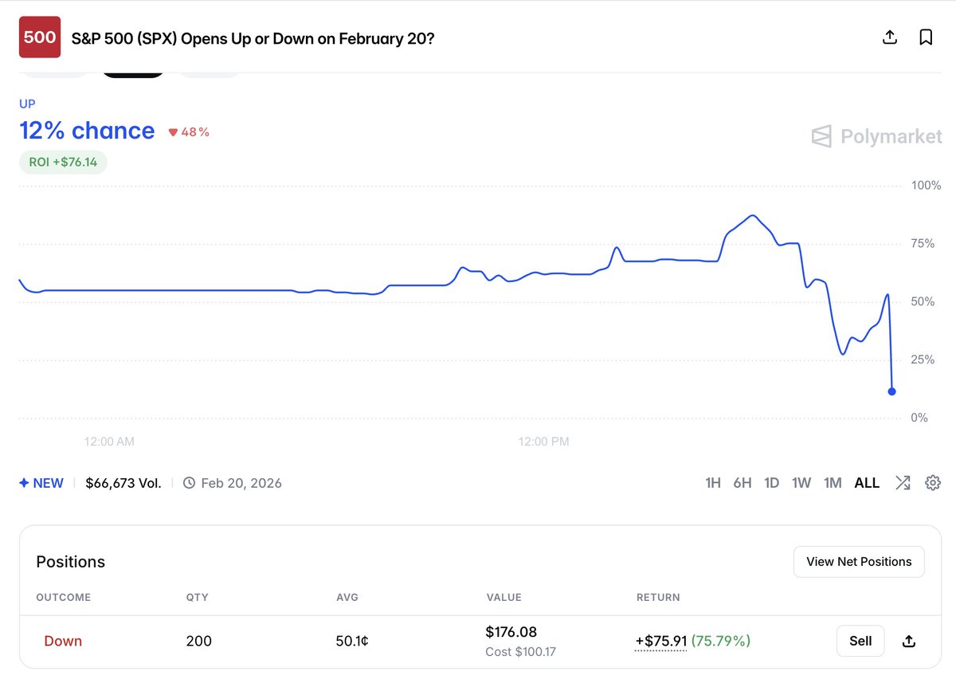956x687 pixels.
Task: Click the +$75.91 return value
Action: tap(660, 641)
